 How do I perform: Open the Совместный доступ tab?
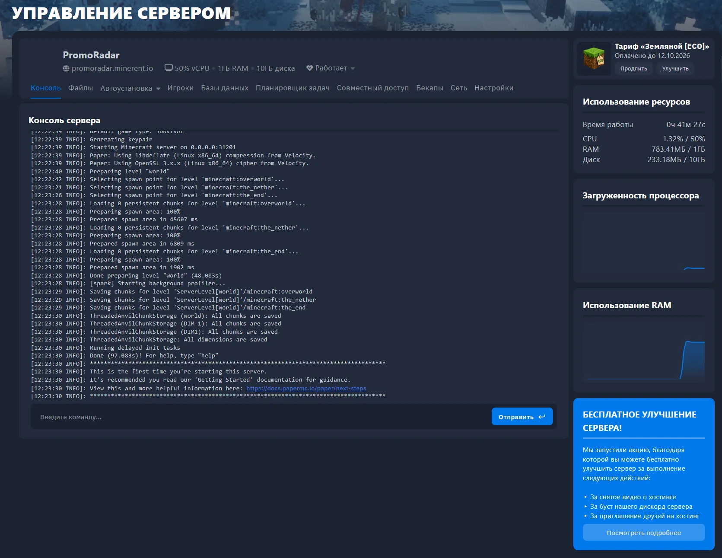coord(373,88)
